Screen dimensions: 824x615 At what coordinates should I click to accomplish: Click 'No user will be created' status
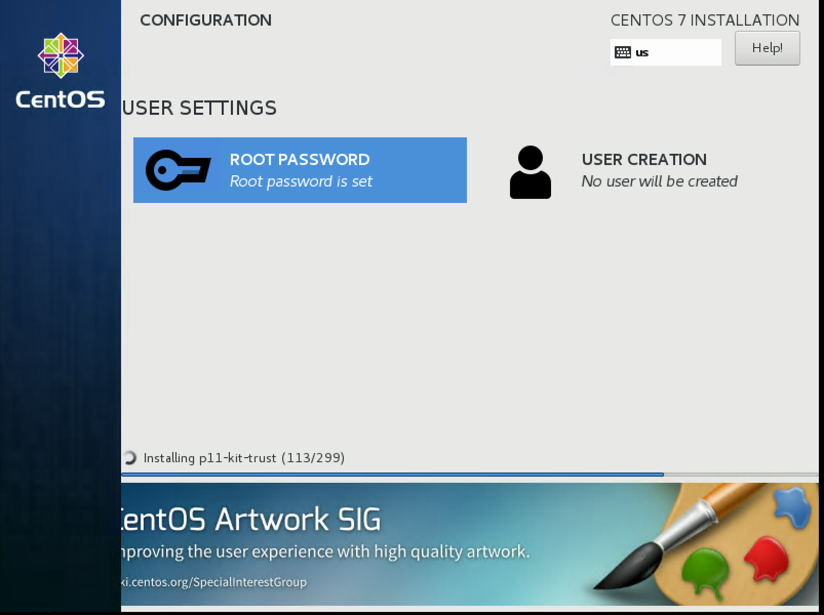click(x=659, y=181)
